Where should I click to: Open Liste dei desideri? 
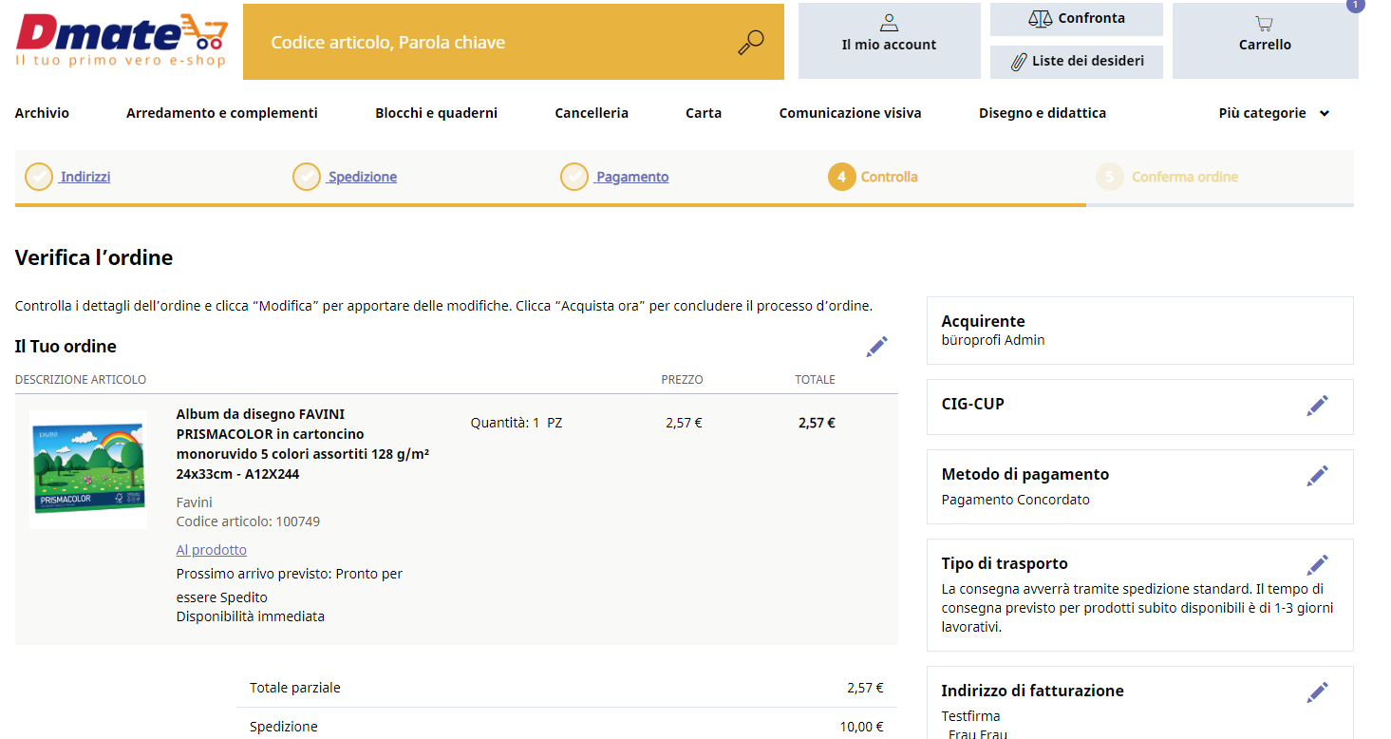[x=1077, y=62]
